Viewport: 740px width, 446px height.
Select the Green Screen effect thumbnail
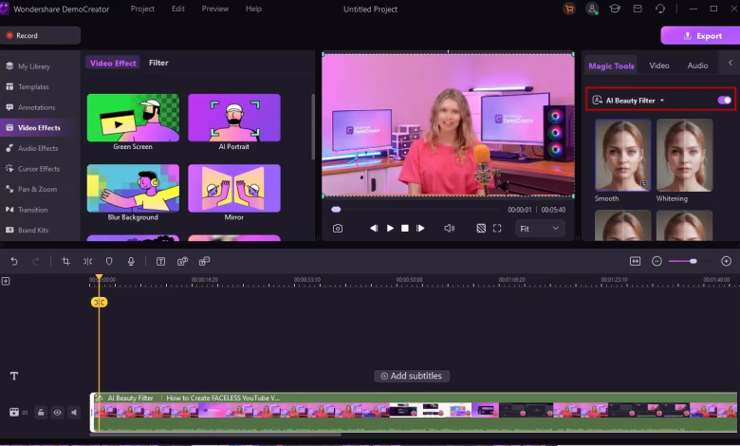coord(133,118)
